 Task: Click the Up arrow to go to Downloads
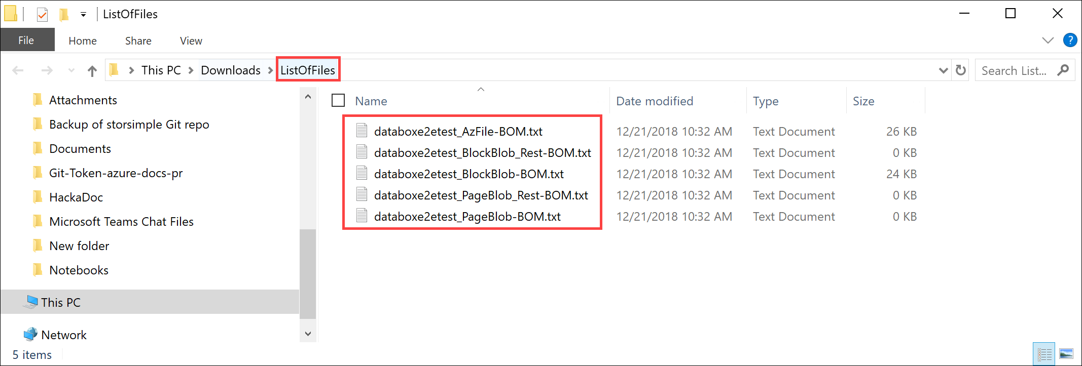(92, 70)
